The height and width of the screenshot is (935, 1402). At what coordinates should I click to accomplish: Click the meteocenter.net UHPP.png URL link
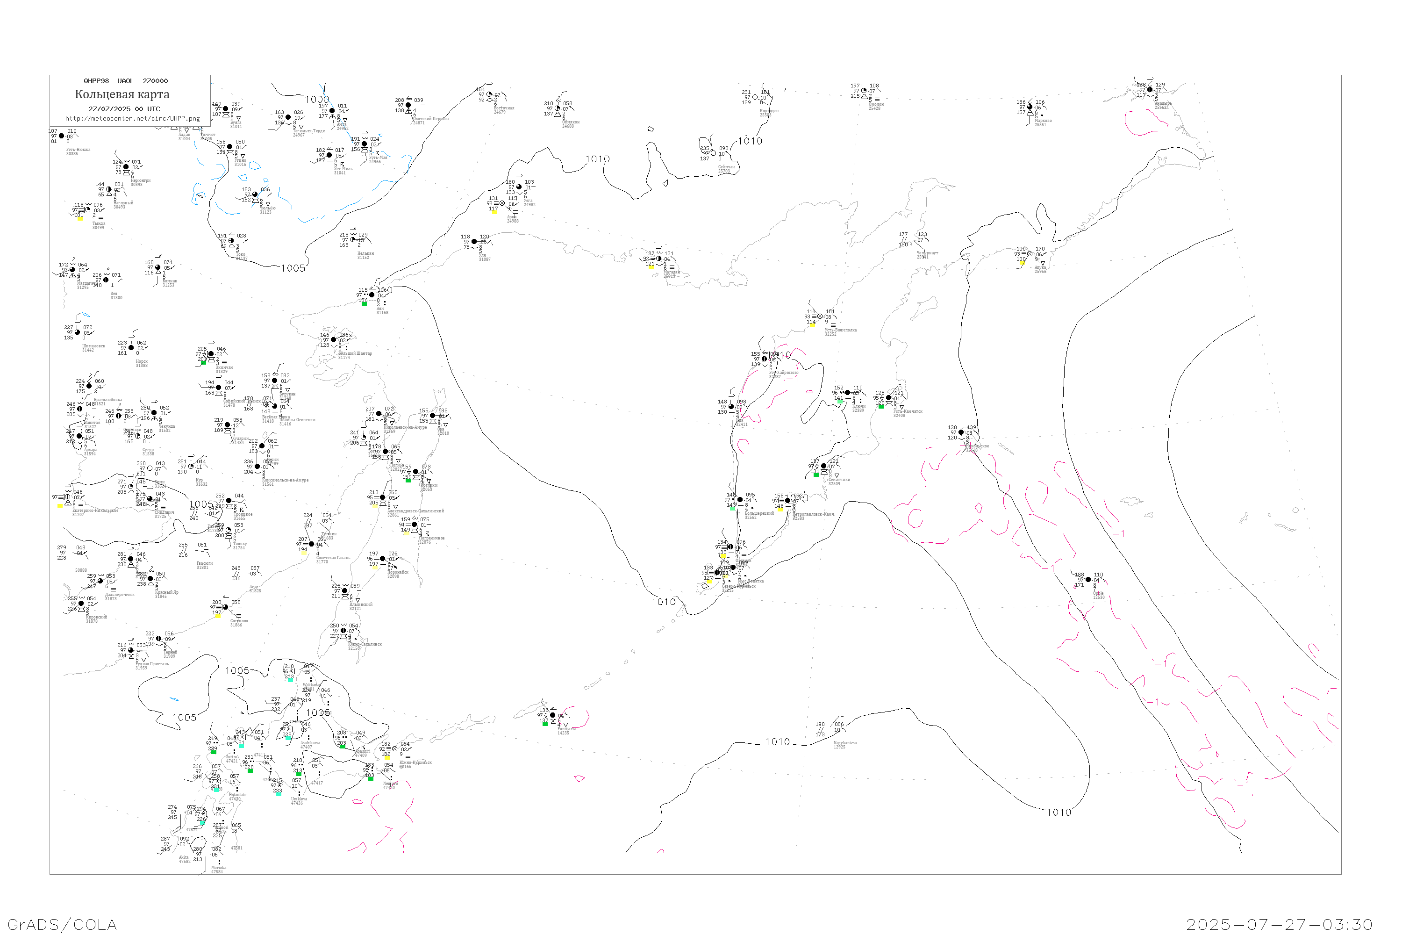(x=132, y=119)
